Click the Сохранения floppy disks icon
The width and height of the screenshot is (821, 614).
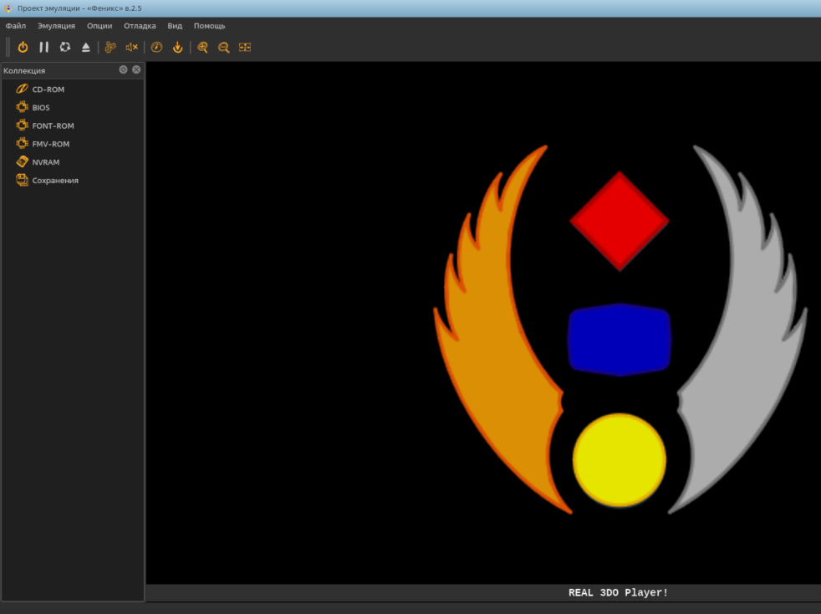click(x=22, y=180)
